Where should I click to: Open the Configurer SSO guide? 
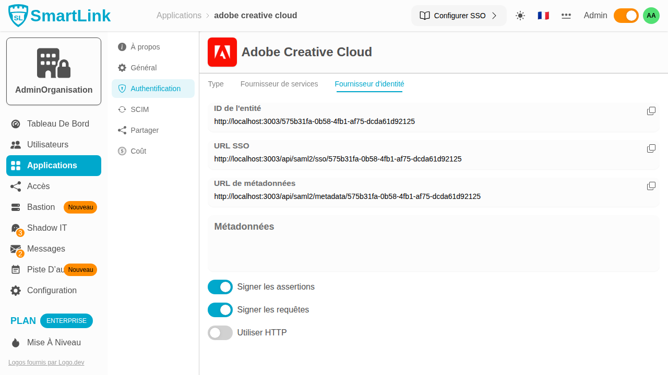coord(458,16)
